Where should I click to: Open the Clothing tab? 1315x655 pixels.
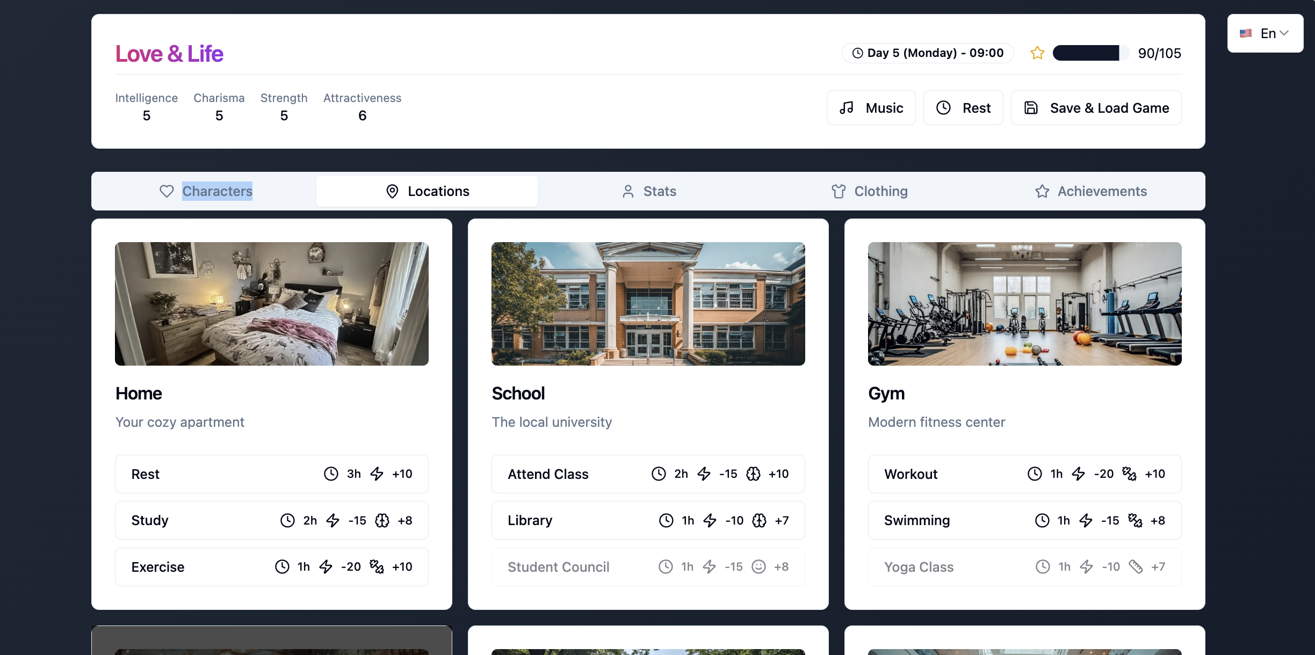870,191
